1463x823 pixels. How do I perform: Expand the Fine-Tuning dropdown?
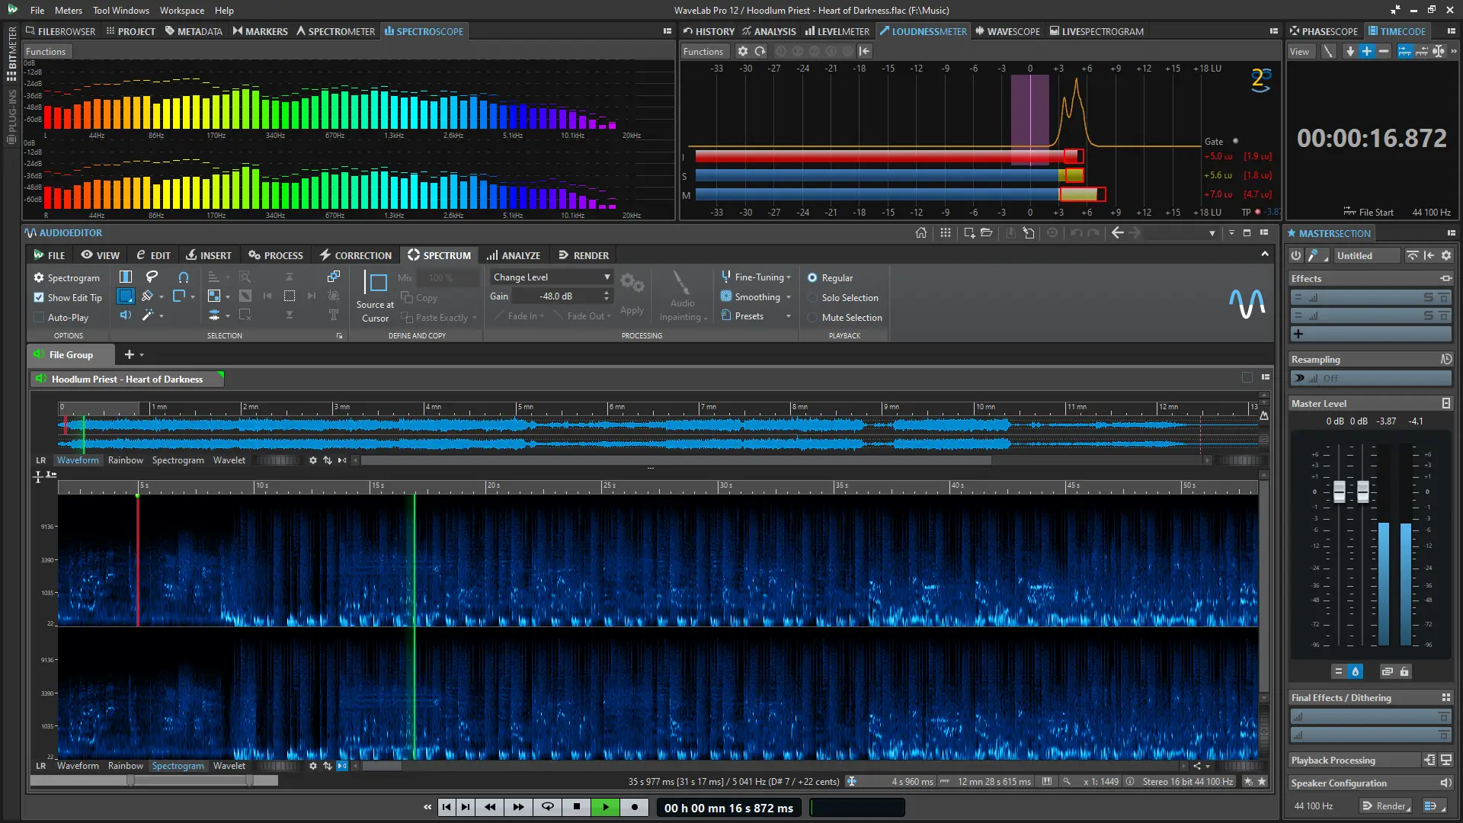(788, 277)
